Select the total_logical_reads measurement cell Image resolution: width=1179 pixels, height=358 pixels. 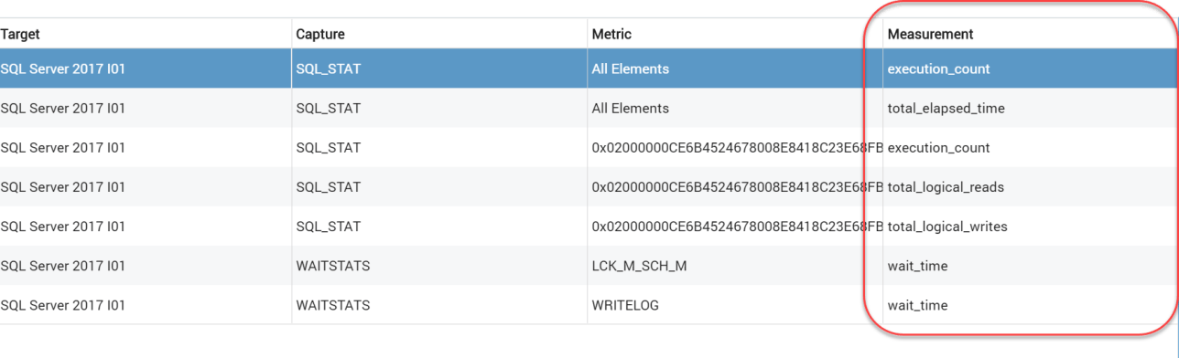coord(946,187)
